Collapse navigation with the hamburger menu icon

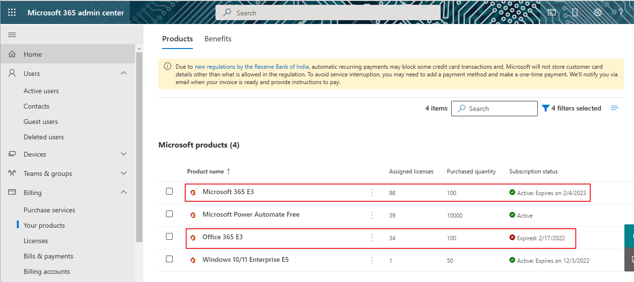12,35
